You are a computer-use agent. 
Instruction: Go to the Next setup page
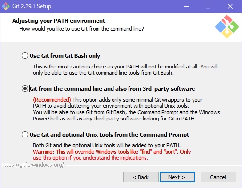[x=177, y=177]
